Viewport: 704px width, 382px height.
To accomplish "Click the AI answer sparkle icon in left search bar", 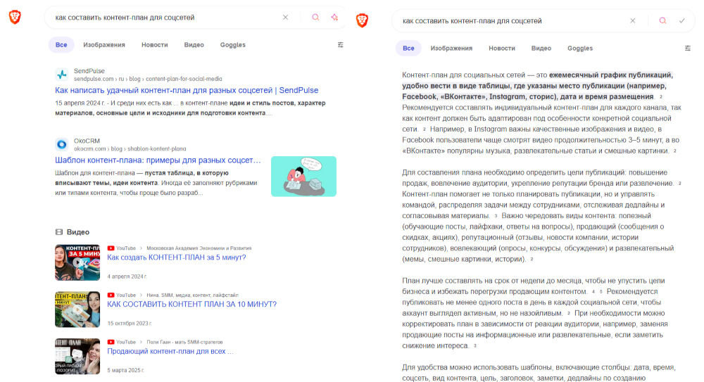I will pyautogui.click(x=334, y=18).
